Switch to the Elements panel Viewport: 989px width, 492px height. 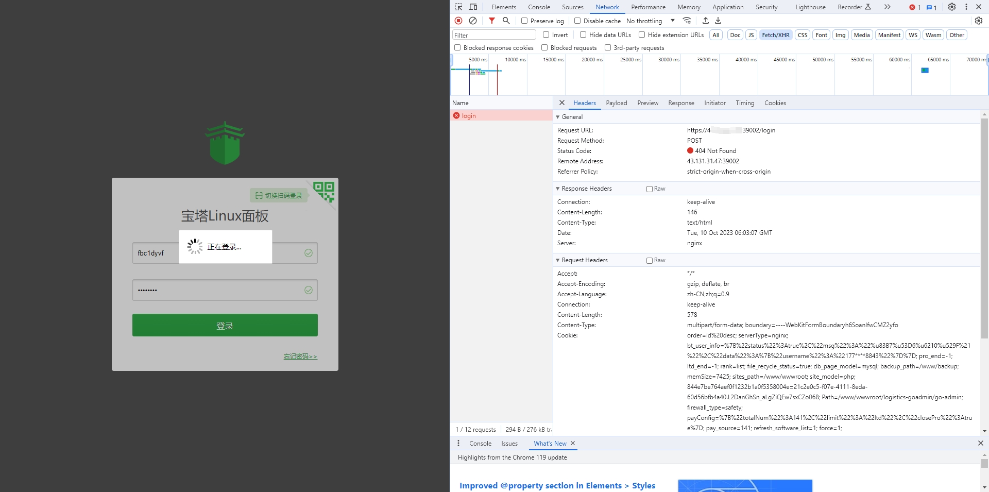[x=504, y=7]
